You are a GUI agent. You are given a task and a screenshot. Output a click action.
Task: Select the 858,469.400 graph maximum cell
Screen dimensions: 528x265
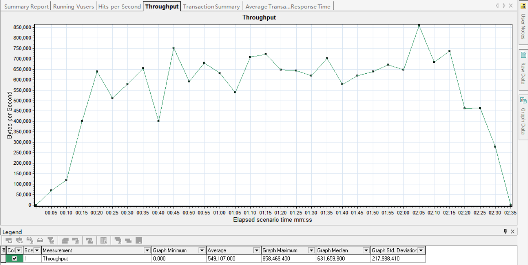288,258
